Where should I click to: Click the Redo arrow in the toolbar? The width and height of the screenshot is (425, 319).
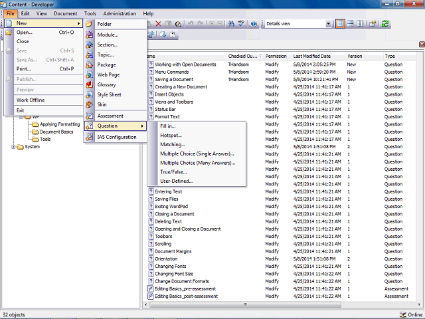click(201, 24)
